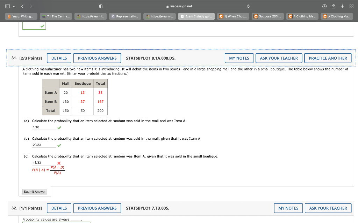Click ASK YOUR TEACHER on problem 31
358x223 pixels.
click(279, 58)
